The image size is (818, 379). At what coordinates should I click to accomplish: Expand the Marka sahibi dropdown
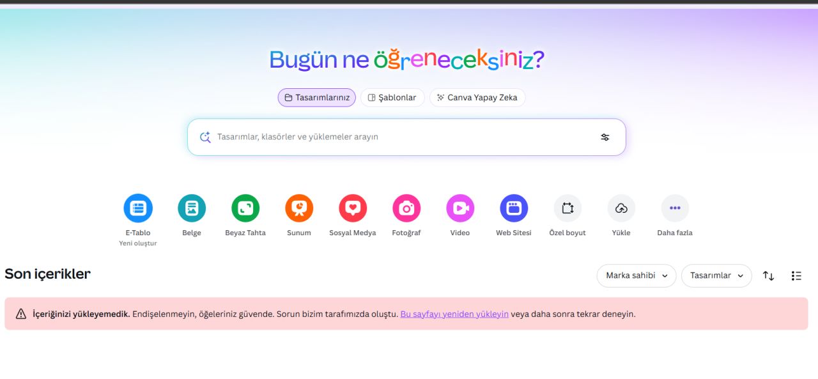pos(636,275)
